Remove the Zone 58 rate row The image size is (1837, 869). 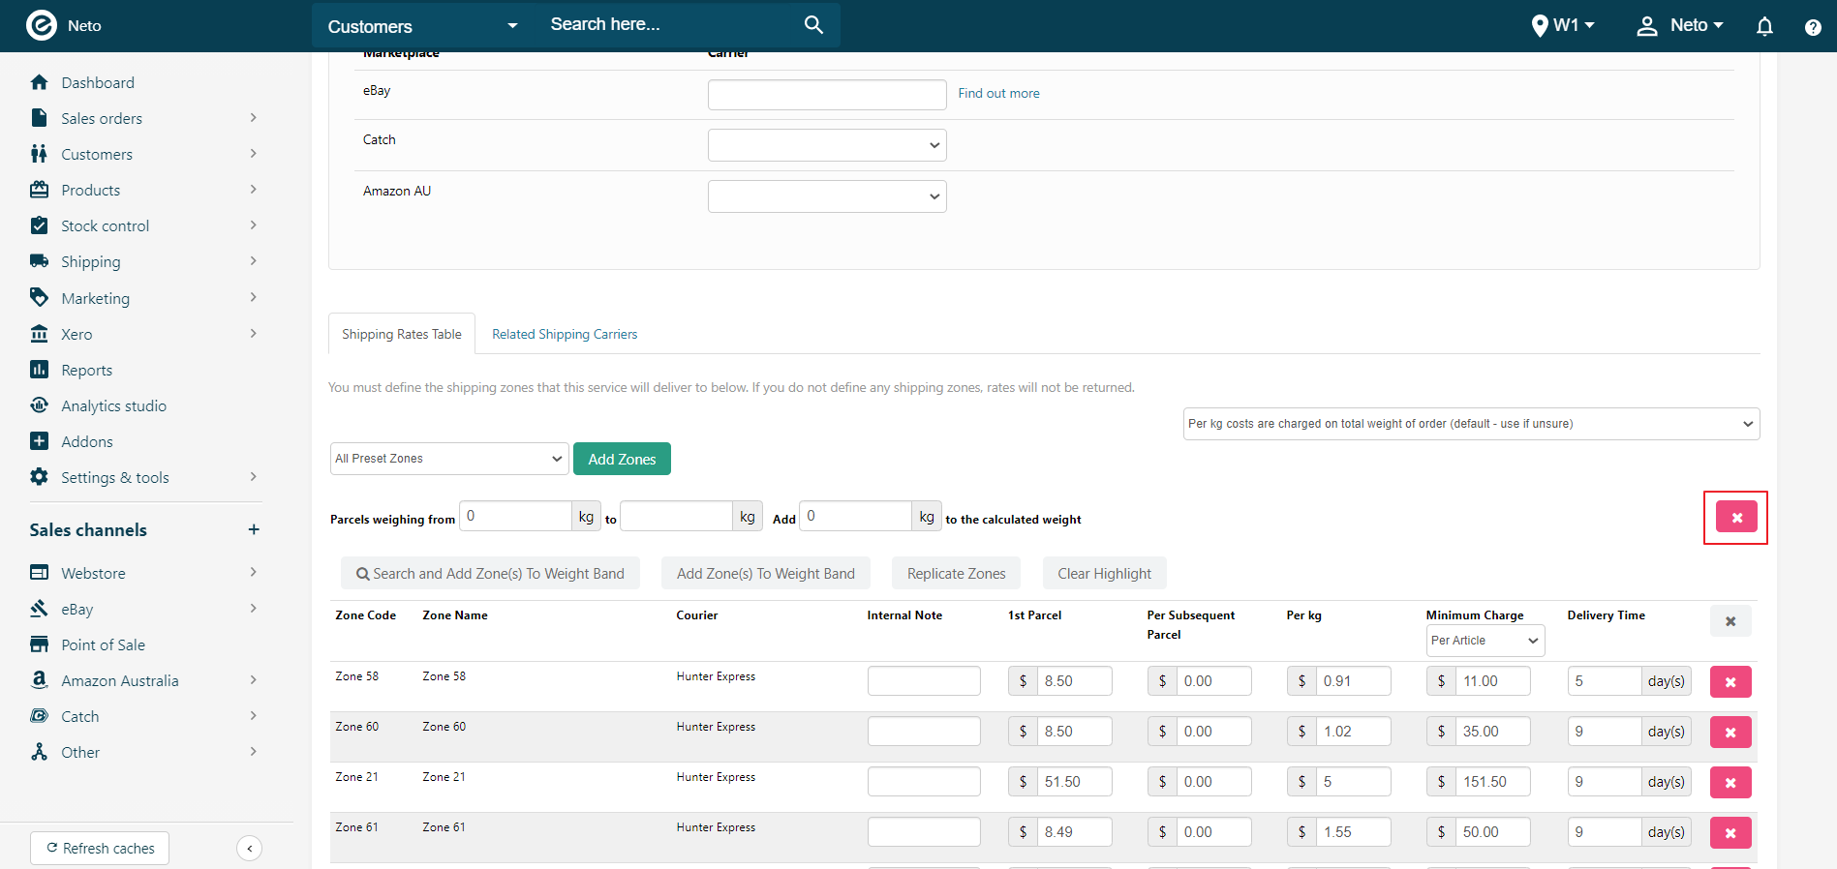click(1730, 682)
